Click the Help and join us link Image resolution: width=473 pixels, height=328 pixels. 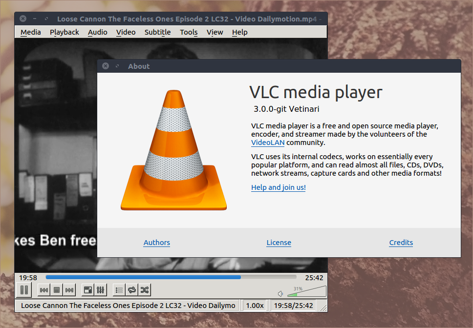pos(278,187)
